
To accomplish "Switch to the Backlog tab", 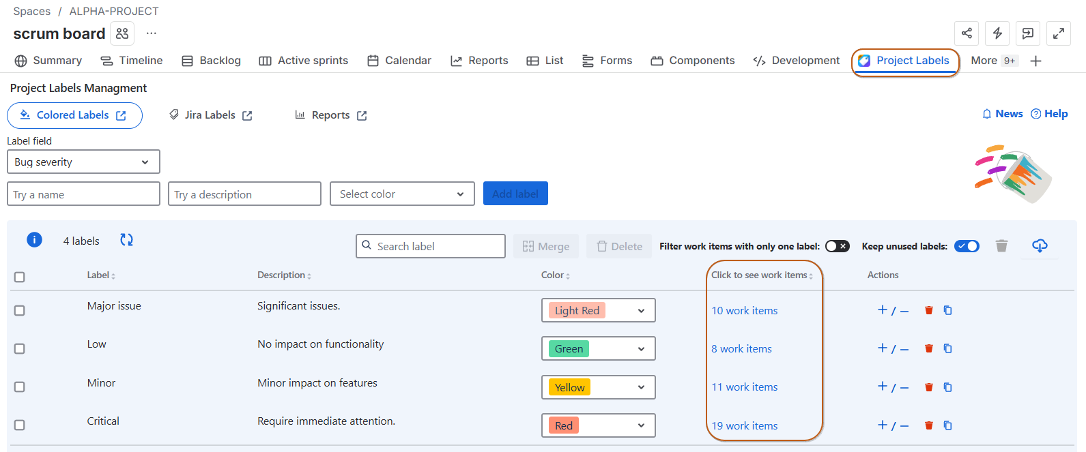I will (x=212, y=61).
